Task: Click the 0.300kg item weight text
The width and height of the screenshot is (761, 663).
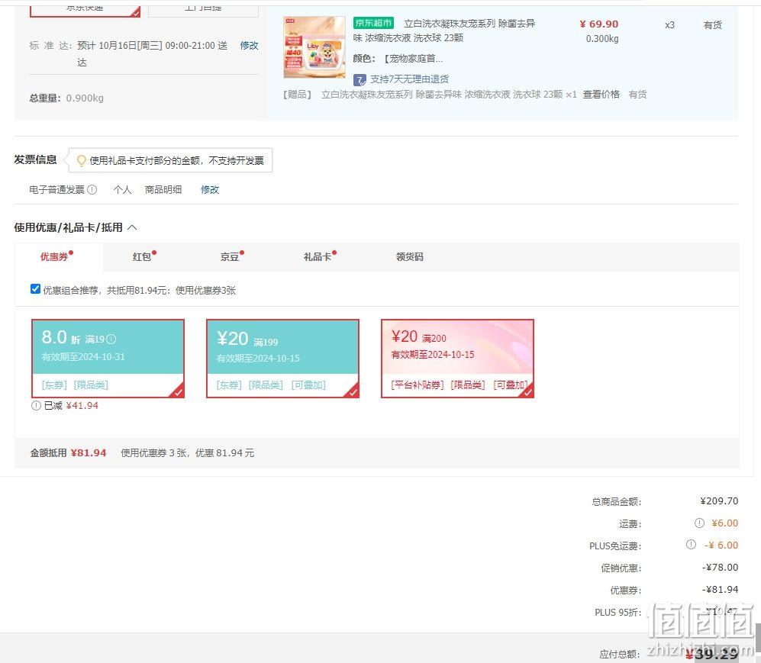Action: coord(601,38)
